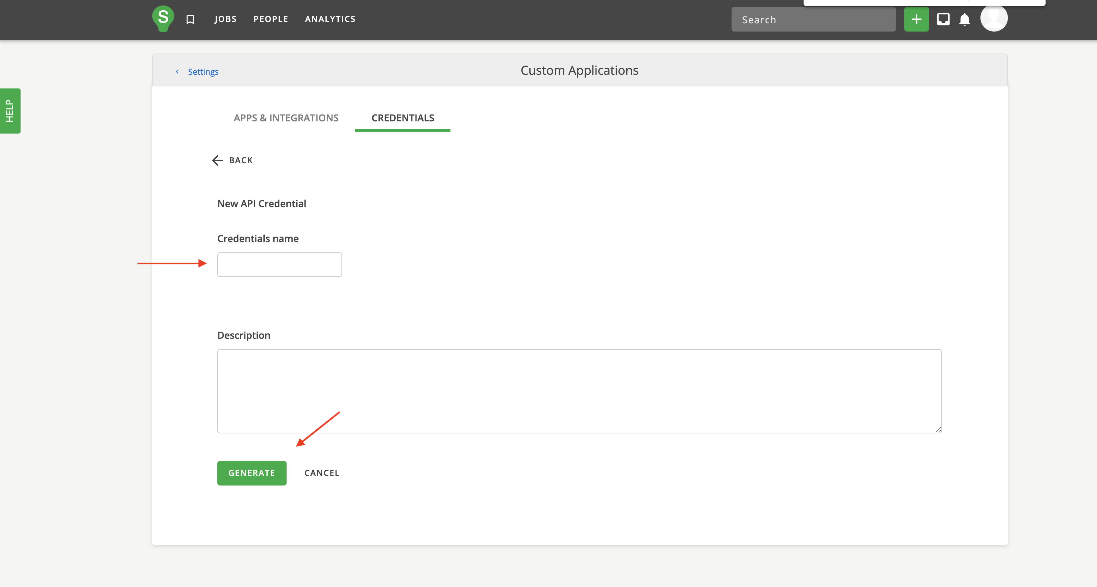The width and height of the screenshot is (1097, 587).
Task: Click the top Search box
Action: pyautogui.click(x=813, y=20)
